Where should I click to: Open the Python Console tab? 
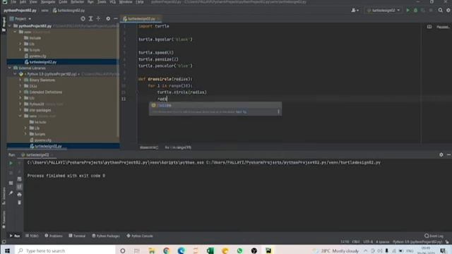140,236
